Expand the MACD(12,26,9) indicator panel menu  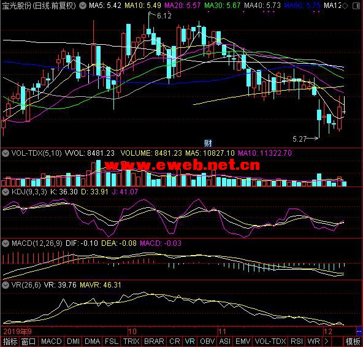pyautogui.click(x=6, y=243)
